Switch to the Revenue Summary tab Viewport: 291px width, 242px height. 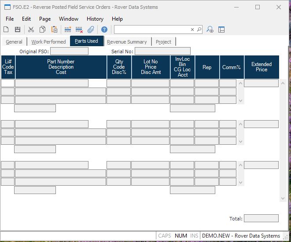[x=127, y=42]
